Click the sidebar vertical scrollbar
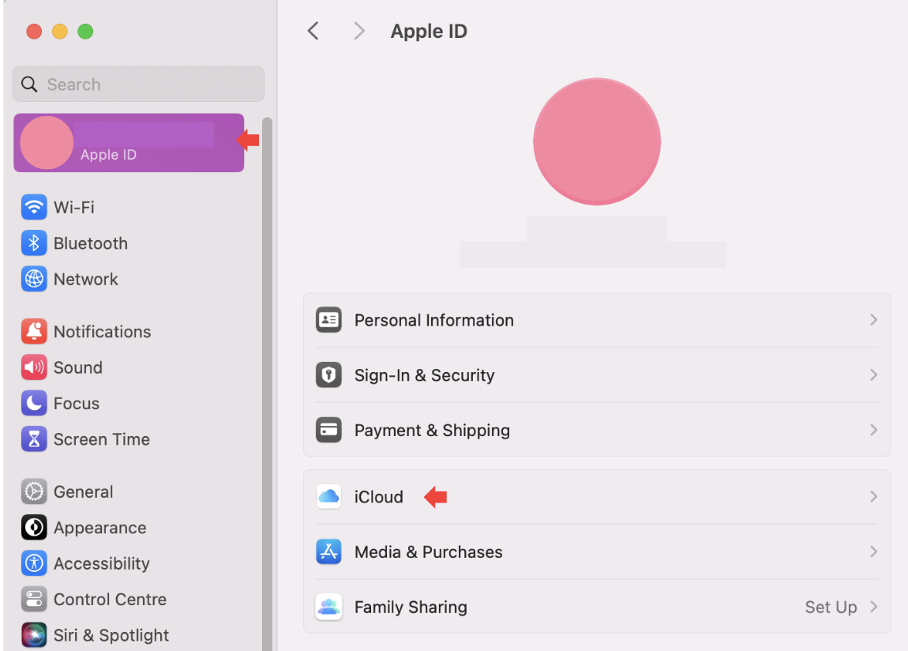This screenshot has height=651, width=908. click(x=267, y=384)
